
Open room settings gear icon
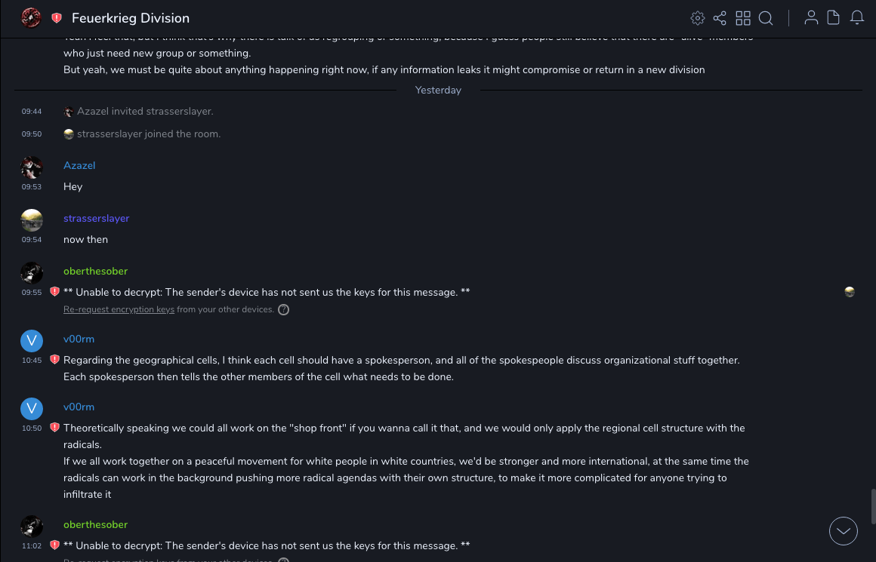698,18
